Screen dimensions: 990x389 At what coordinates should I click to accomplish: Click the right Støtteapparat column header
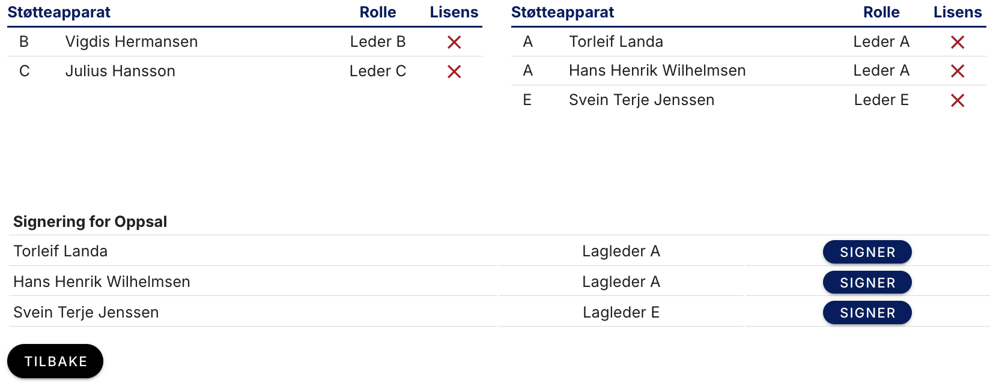click(562, 12)
